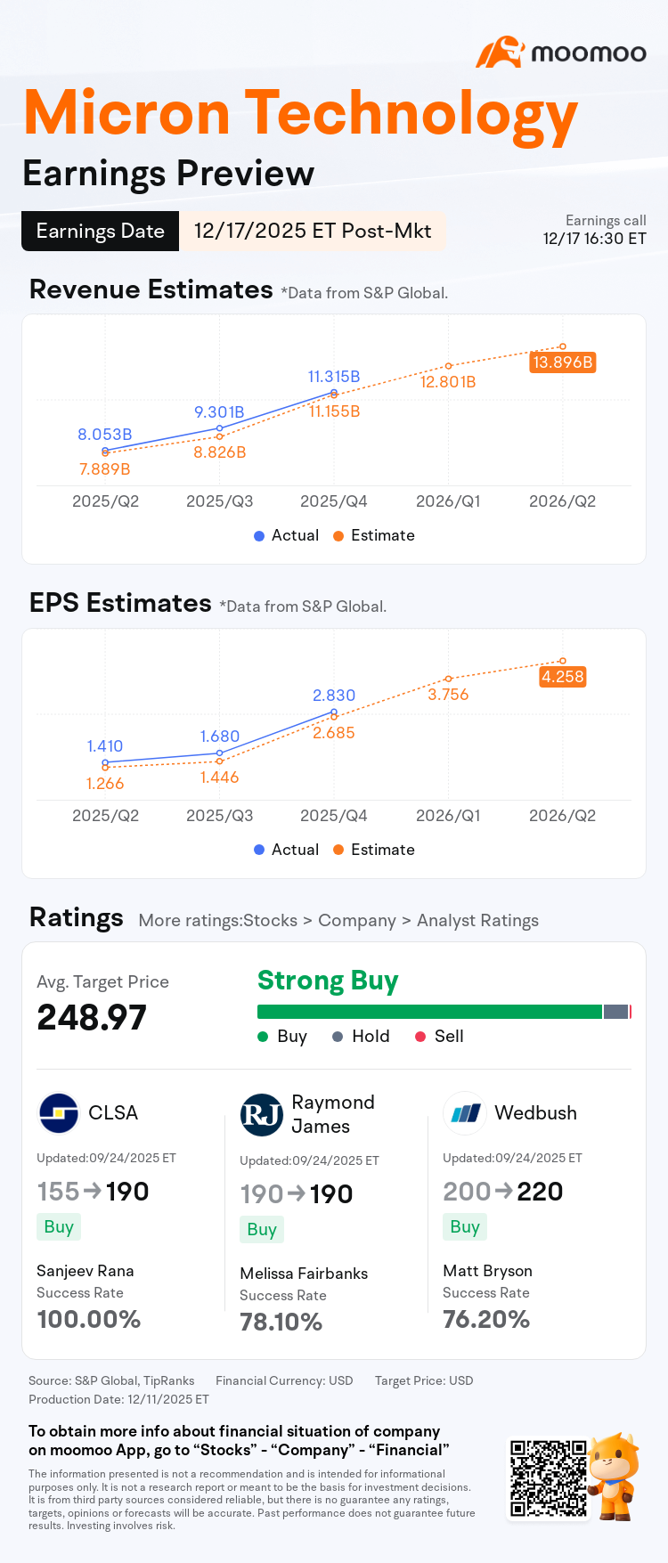
Task: Select the 2026/Q1 revenue data point
Action: (449, 366)
